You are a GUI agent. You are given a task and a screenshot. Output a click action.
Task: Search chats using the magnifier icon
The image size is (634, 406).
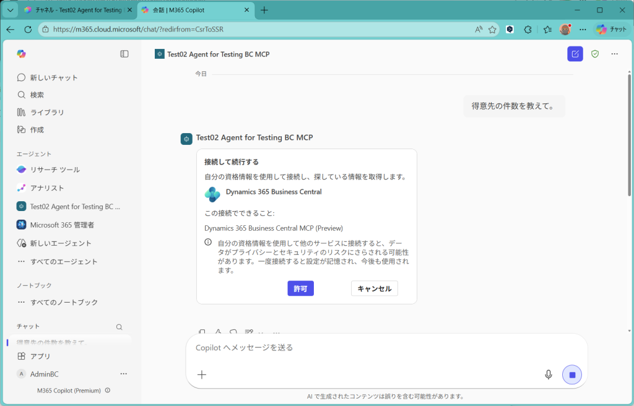coord(119,327)
